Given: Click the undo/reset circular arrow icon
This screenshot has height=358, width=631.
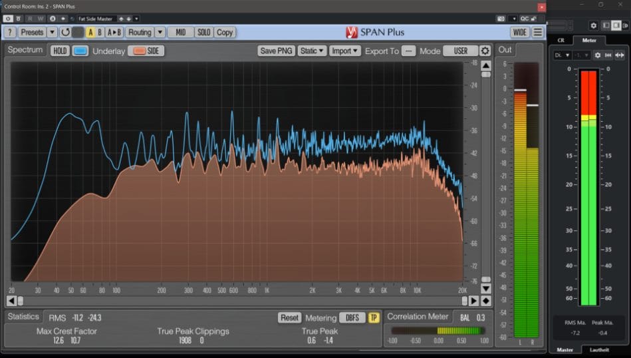Looking at the screenshot, I should pyautogui.click(x=65, y=32).
